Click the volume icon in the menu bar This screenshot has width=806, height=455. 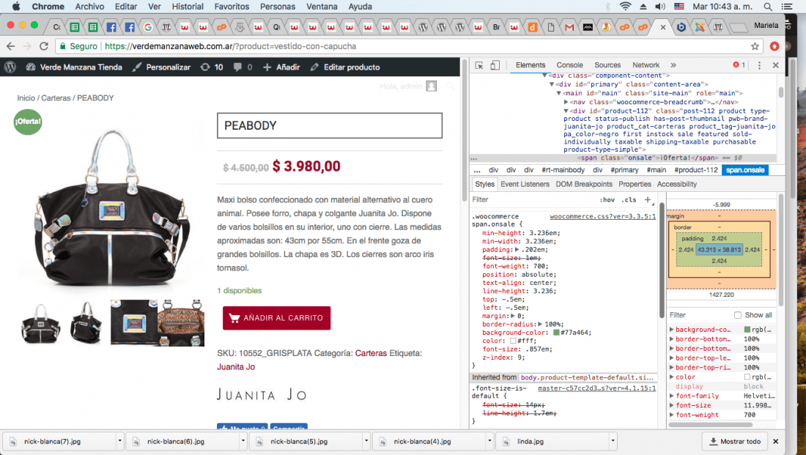660,7
